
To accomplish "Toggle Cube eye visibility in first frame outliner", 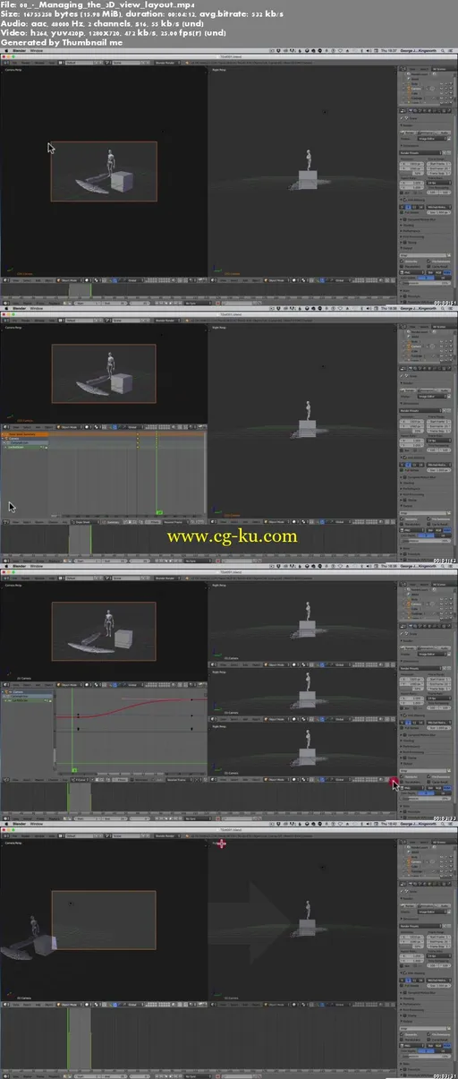I will [x=441, y=93].
